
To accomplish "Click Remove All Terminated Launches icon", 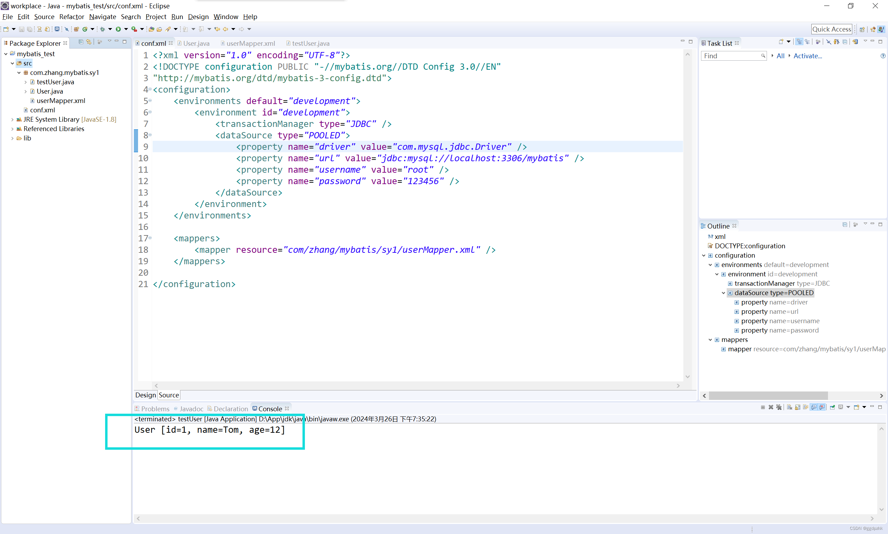I will (x=779, y=407).
